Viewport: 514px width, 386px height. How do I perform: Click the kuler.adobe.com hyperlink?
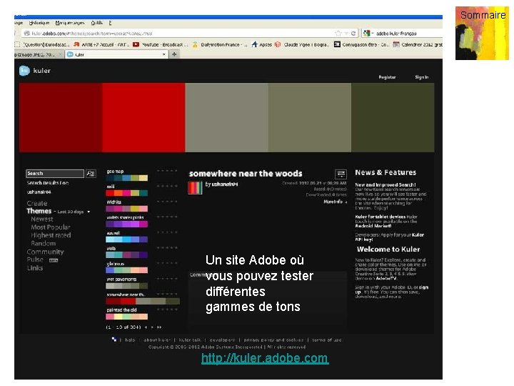pyautogui.click(x=265, y=358)
